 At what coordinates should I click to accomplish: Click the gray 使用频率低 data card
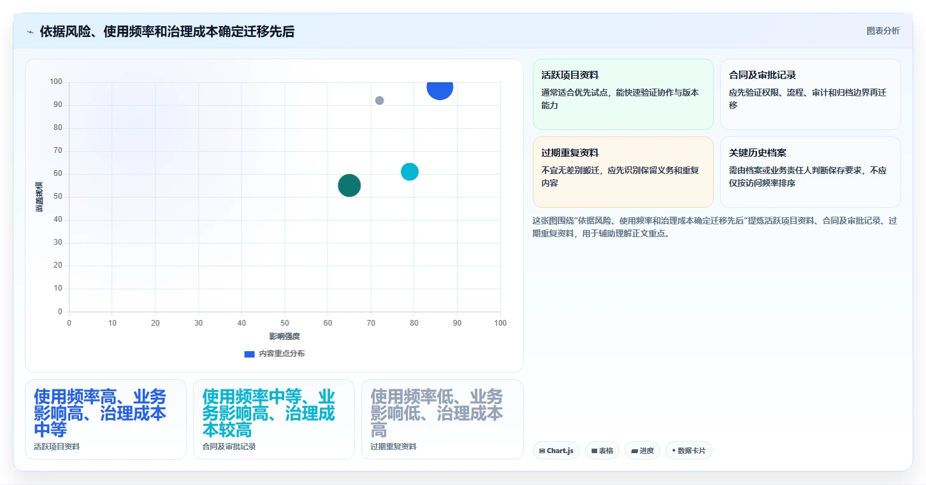(x=442, y=419)
